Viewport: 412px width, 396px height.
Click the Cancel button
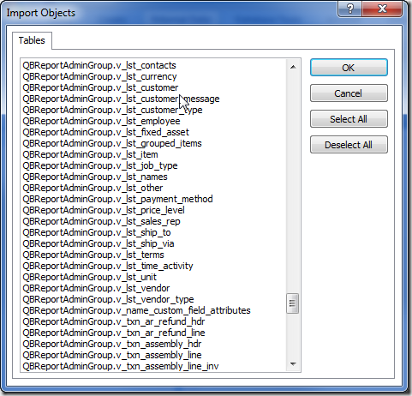pyautogui.click(x=349, y=93)
